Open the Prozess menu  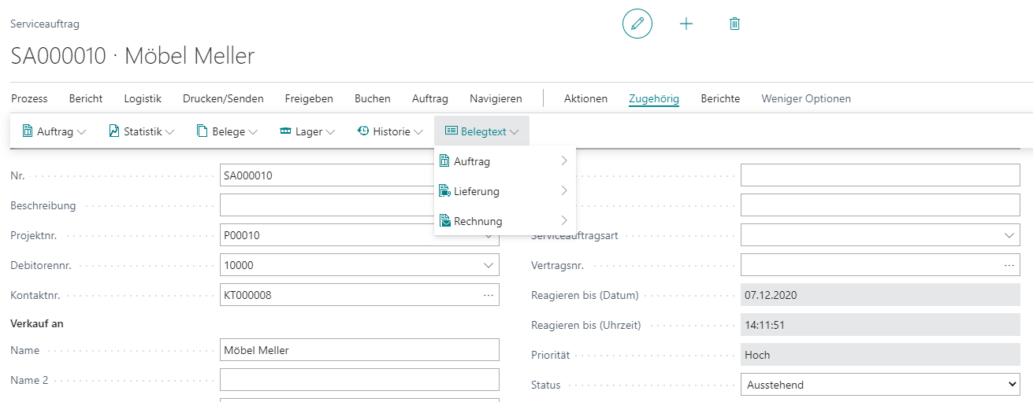[x=29, y=98]
